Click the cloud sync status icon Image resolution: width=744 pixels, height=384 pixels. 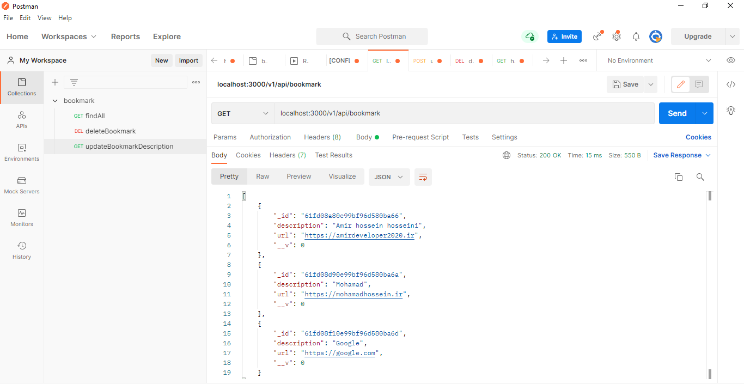[x=529, y=36]
